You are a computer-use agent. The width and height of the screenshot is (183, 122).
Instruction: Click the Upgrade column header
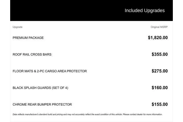coord(18,27)
